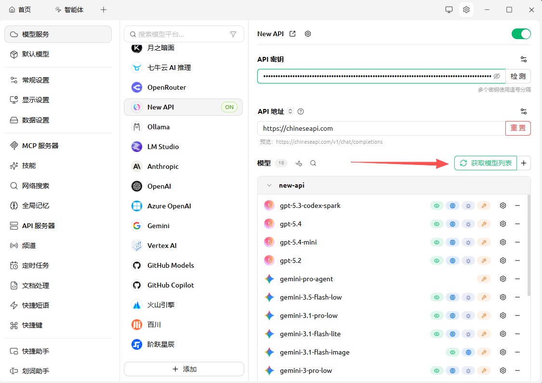The image size is (542, 383).
Task: Open 全局记忆 section
Action: (58, 205)
